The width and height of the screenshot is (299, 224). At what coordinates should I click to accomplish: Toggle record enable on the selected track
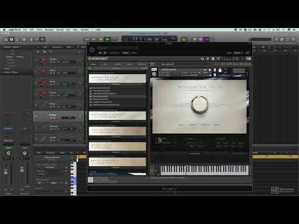pos(58,118)
